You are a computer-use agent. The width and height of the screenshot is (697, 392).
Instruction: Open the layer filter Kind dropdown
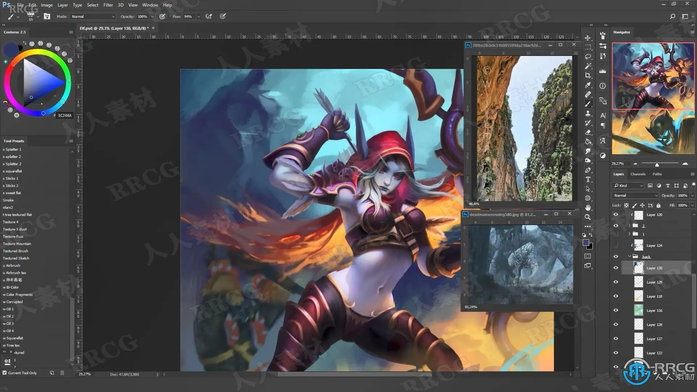point(628,185)
